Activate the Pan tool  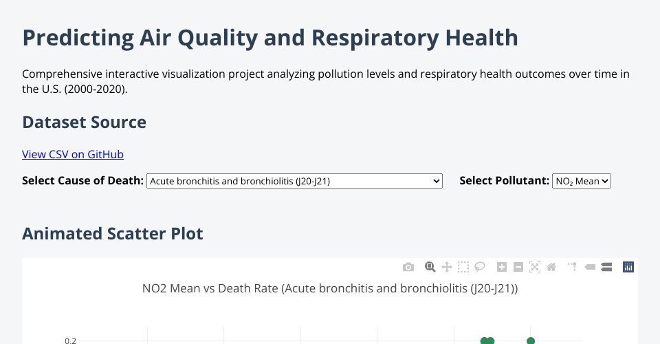pos(446,267)
